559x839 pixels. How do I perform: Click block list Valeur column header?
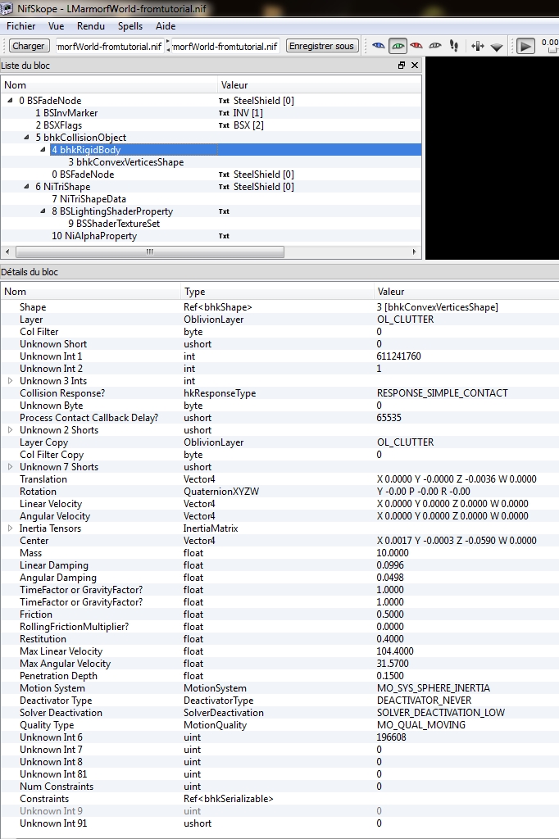(319, 85)
